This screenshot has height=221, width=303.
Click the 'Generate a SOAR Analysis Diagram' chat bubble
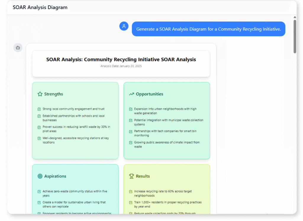209,29
